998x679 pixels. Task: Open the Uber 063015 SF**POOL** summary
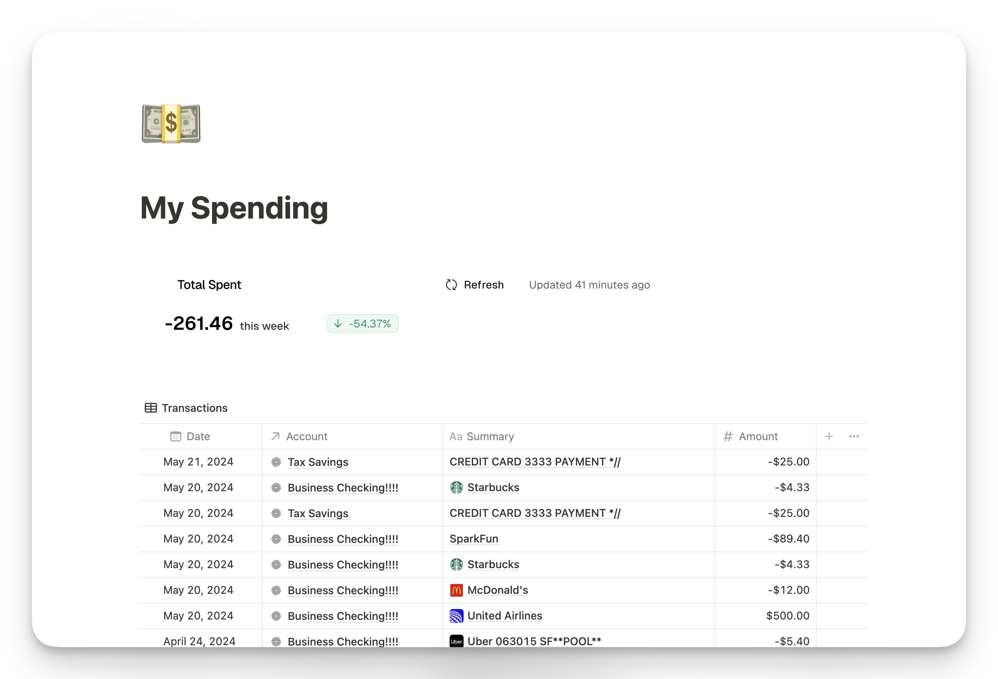(534, 641)
